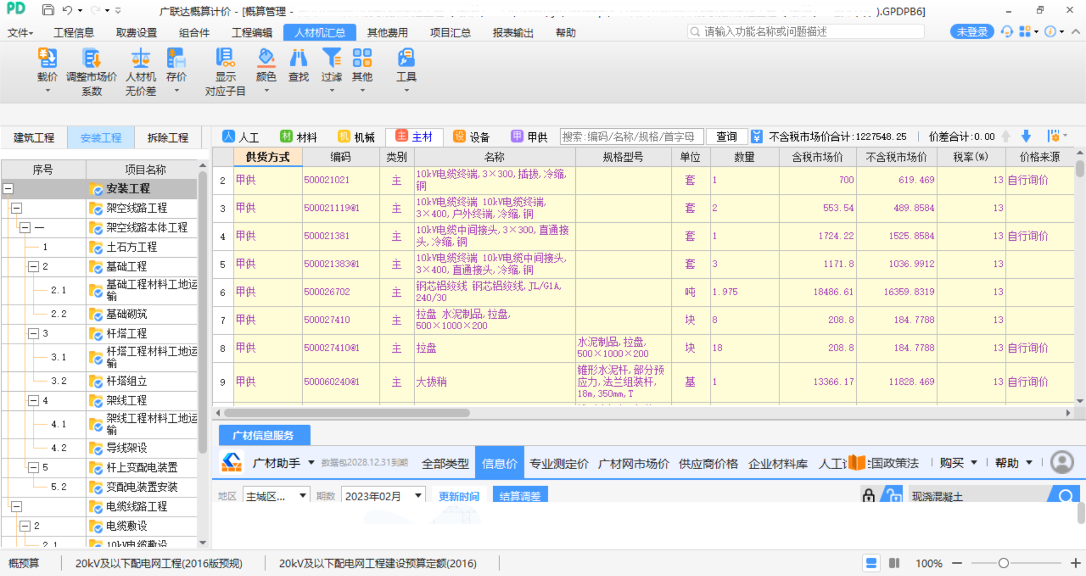This screenshot has width=1086, height=576.
Task: Click the 未登录 login button
Action: tap(972, 32)
